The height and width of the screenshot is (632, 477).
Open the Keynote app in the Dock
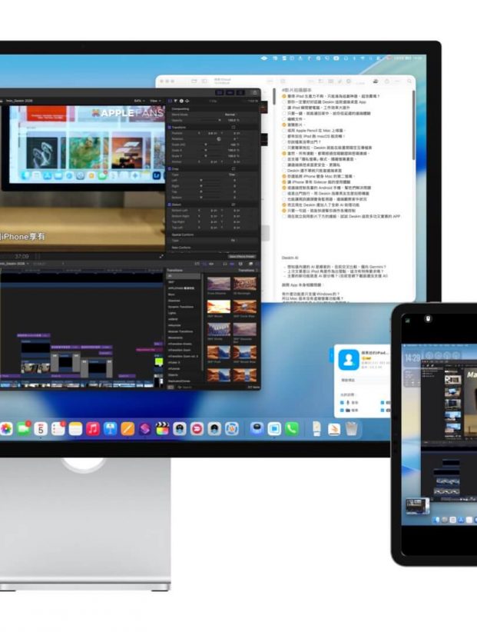[110, 428]
